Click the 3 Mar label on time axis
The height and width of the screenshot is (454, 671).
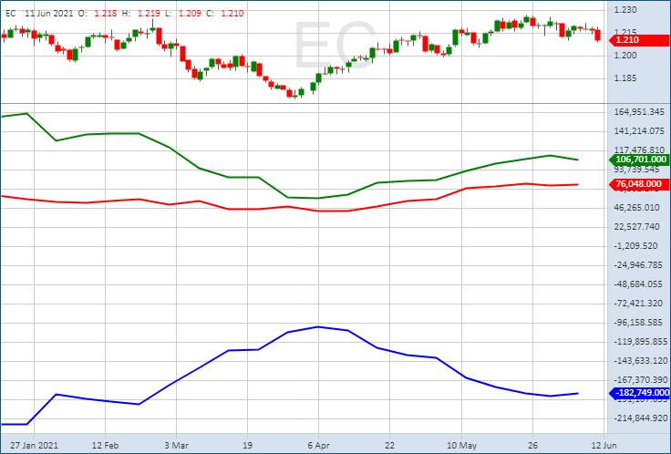tap(176, 446)
